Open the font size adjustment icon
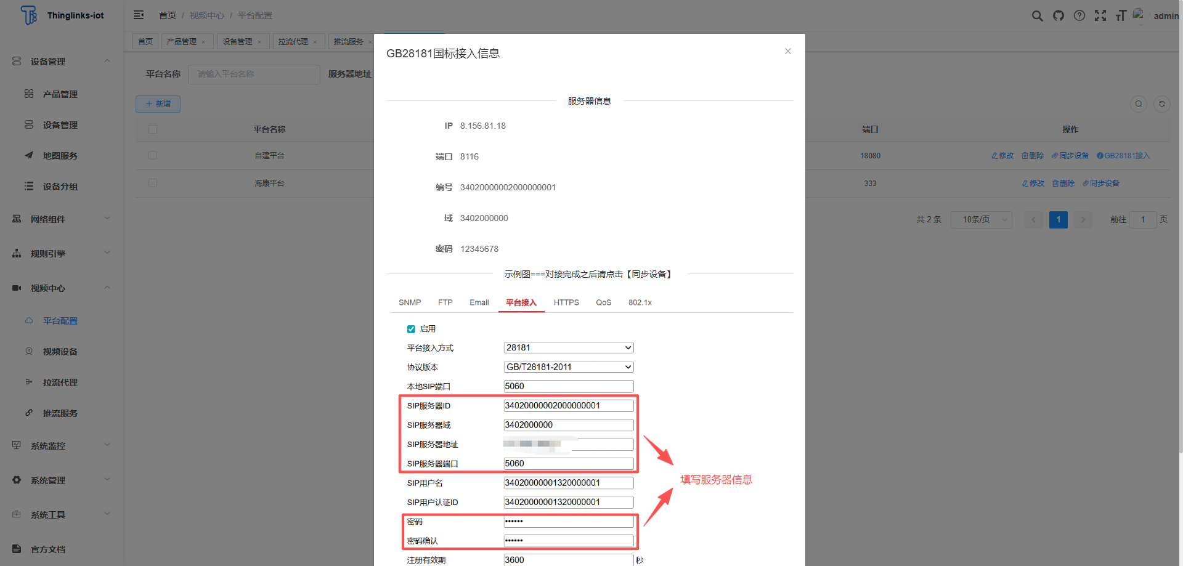This screenshot has width=1183, height=566. pos(1121,15)
